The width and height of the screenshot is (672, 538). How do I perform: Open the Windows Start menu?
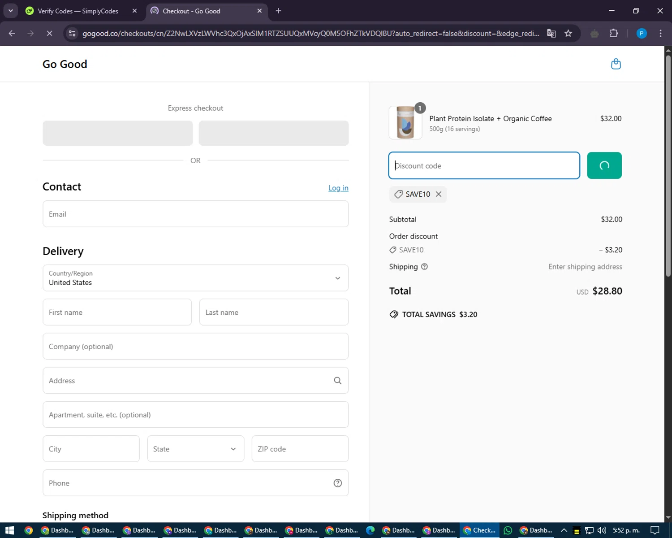(x=9, y=530)
